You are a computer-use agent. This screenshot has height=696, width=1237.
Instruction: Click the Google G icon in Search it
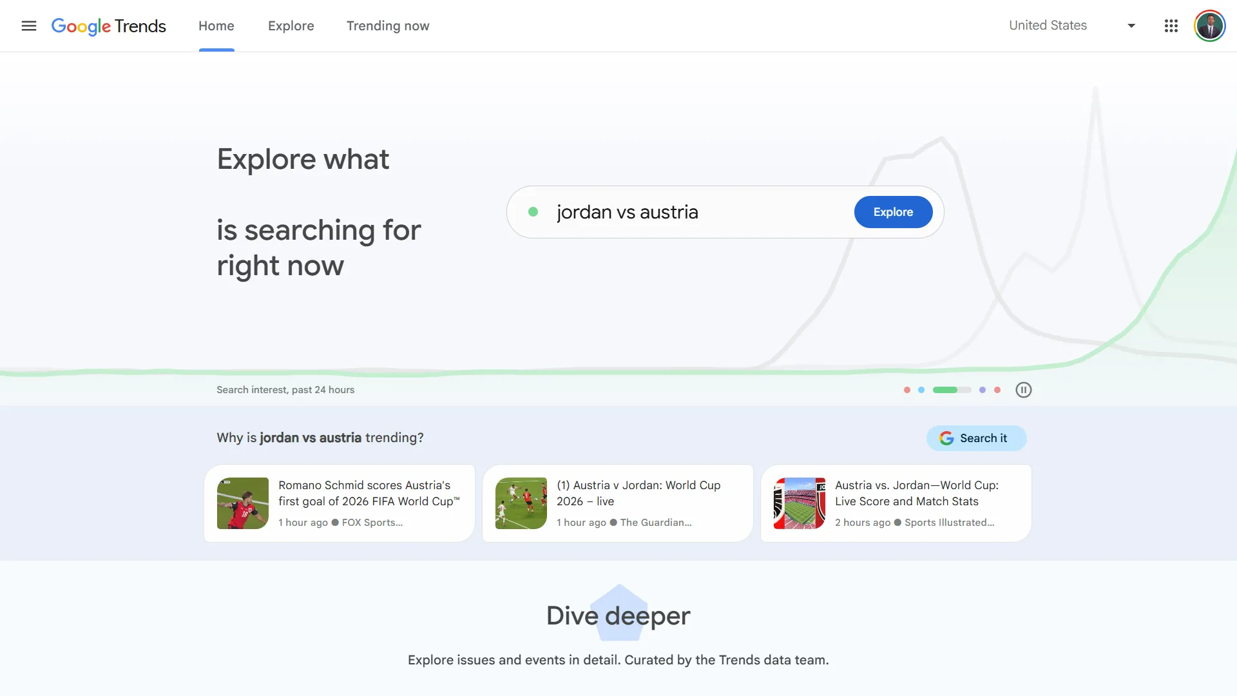(946, 438)
